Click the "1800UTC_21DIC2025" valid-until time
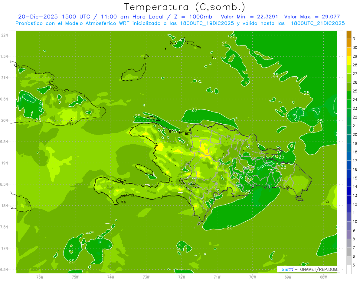 click(x=318, y=23)
